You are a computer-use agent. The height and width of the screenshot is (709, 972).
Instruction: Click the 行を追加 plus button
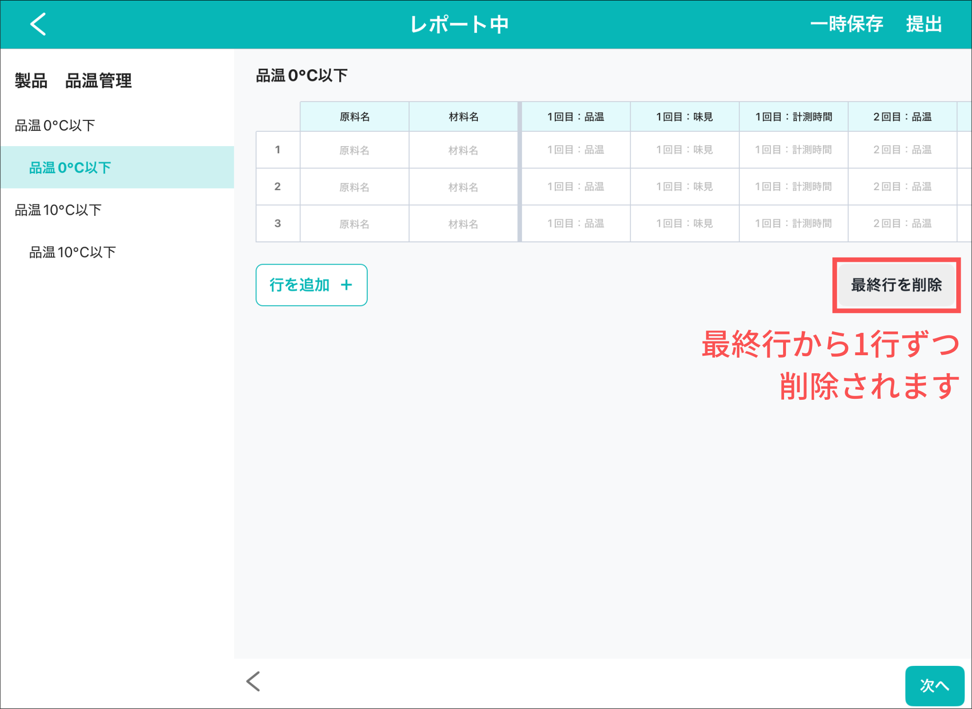(x=311, y=285)
